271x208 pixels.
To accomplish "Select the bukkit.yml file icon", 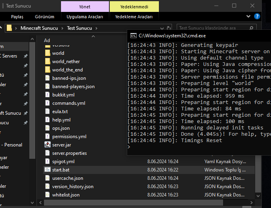I will point(48,94).
